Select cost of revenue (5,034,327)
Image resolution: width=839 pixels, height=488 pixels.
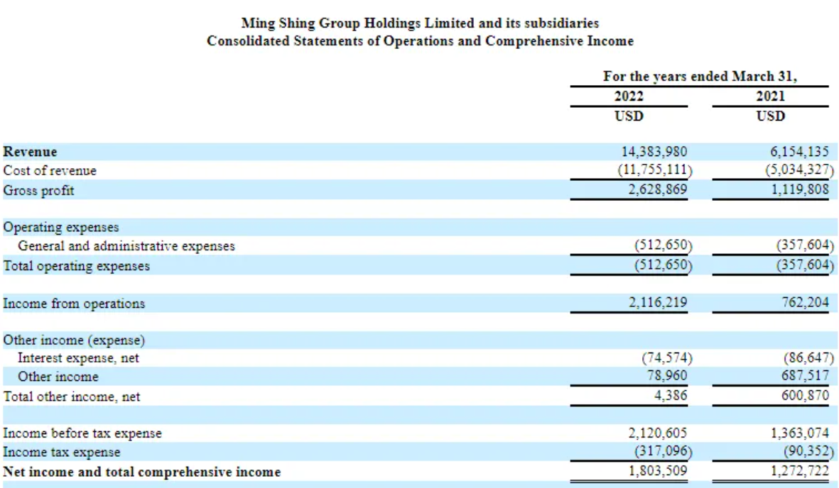coord(799,170)
